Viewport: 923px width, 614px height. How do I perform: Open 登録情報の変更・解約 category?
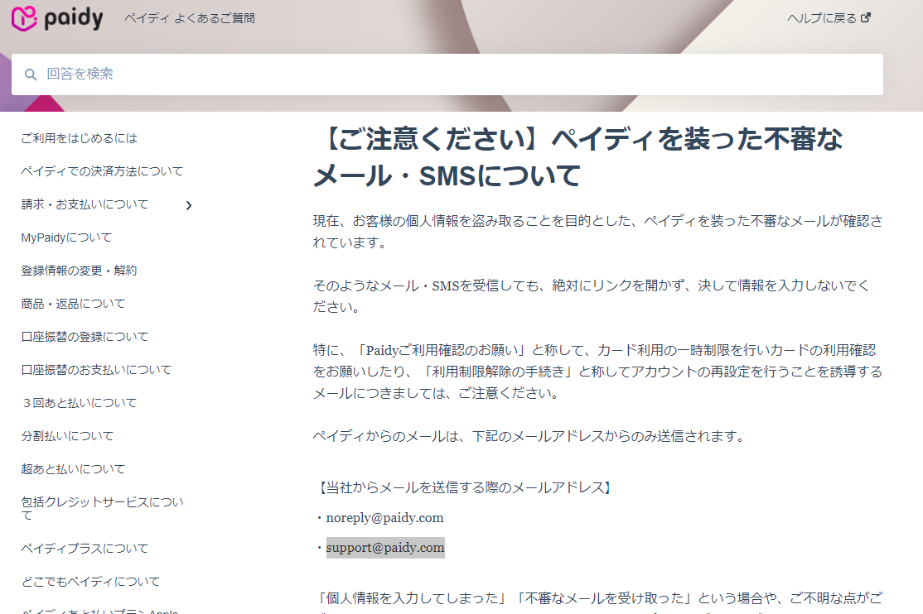pyautogui.click(x=80, y=271)
